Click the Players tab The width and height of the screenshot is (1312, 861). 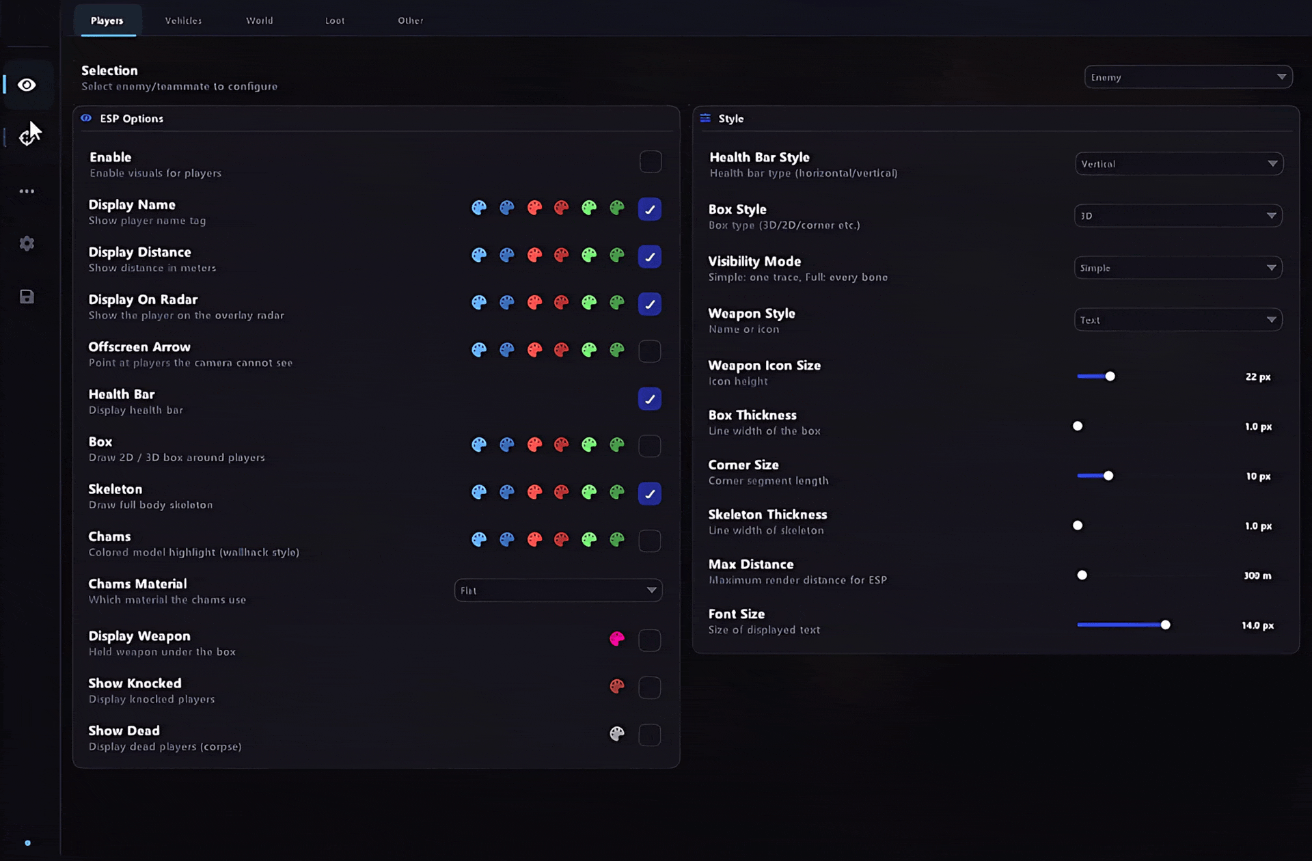tap(107, 20)
